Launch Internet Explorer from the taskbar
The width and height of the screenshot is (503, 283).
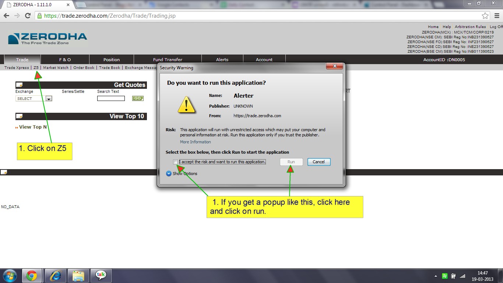[55, 276]
